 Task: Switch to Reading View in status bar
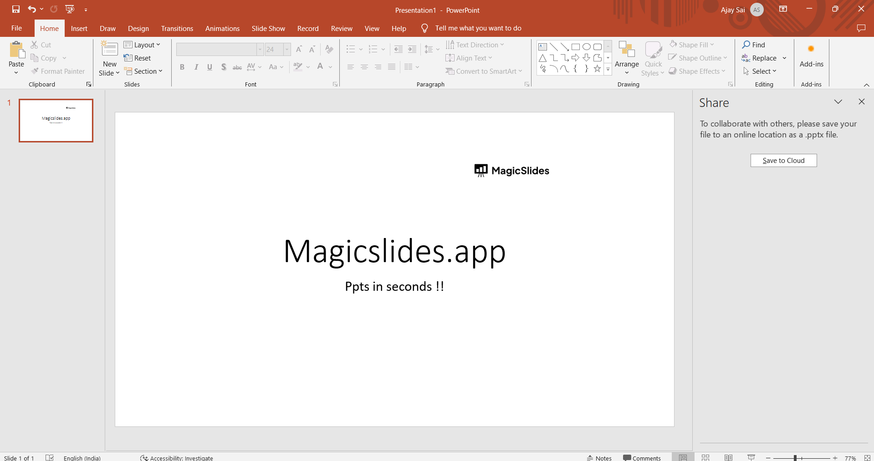tap(728, 457)
